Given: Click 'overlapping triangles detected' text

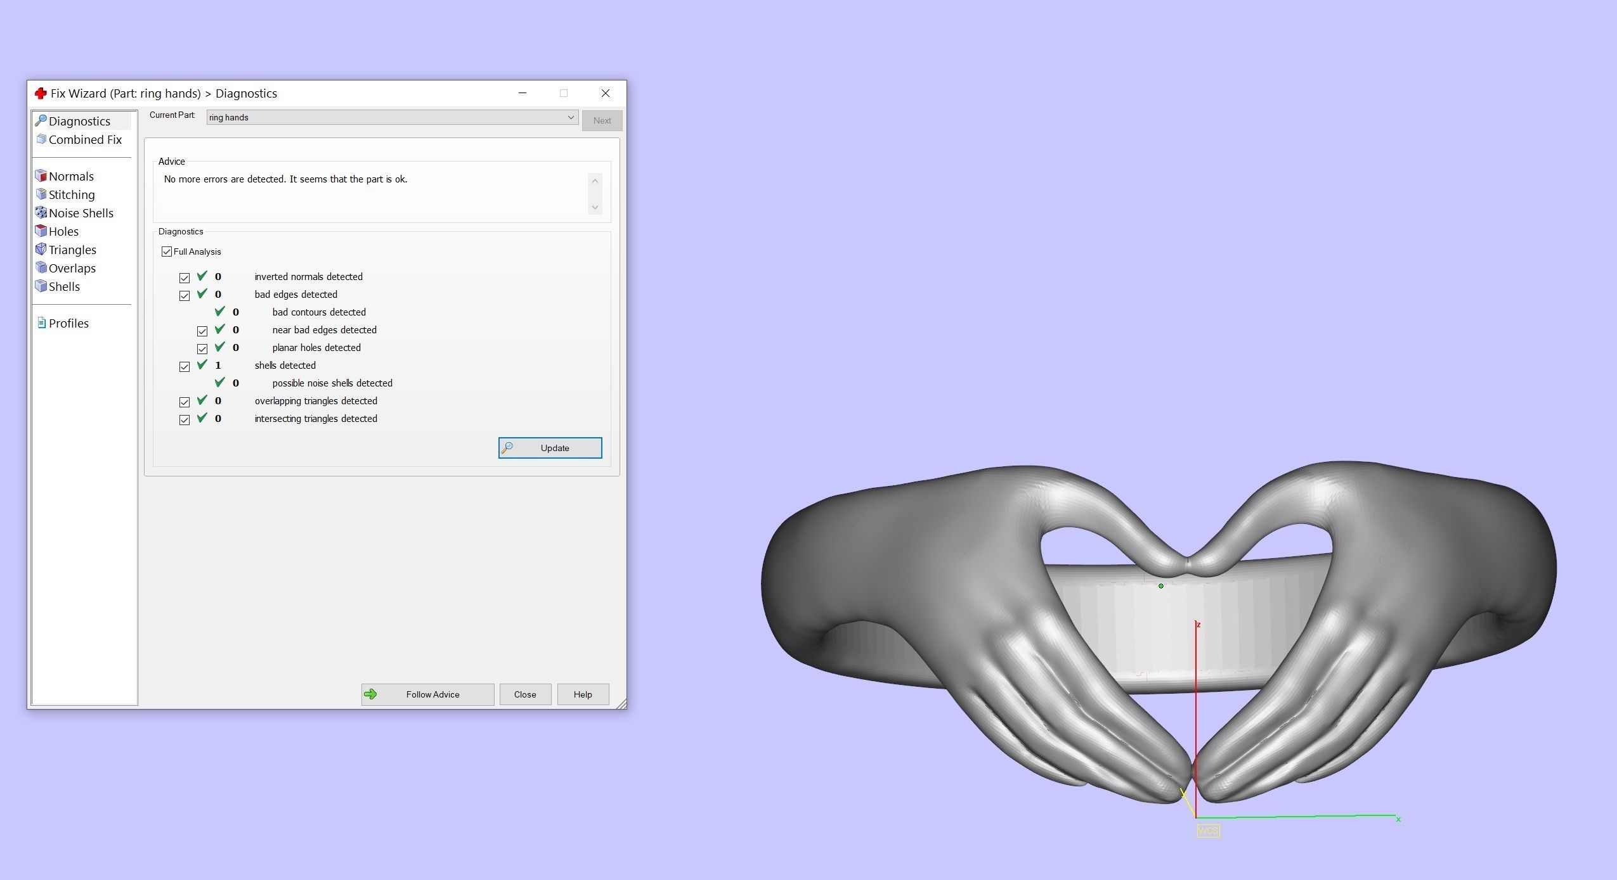Looking at the screenshot, I should (316, 401).
